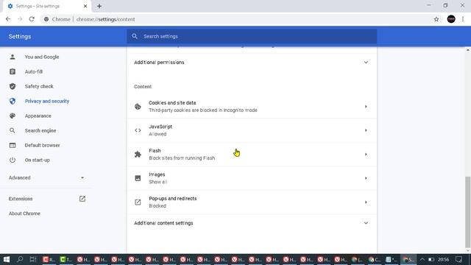
Task: Open You and Google section
Action: pos(42,57)
